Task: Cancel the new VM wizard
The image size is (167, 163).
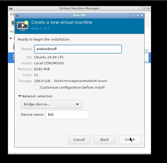Action: (79, 139)
